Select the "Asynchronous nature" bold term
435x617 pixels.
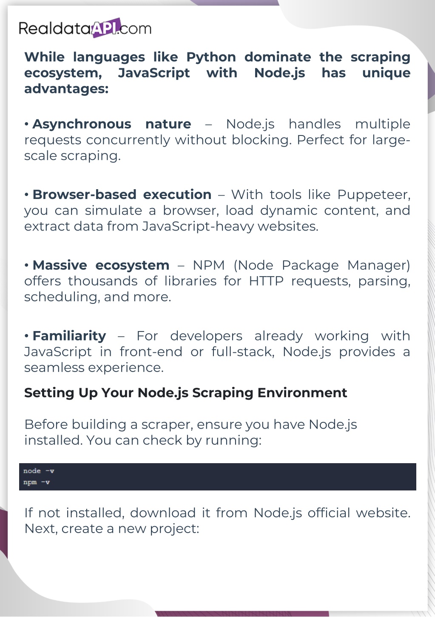tap(111, 124)
